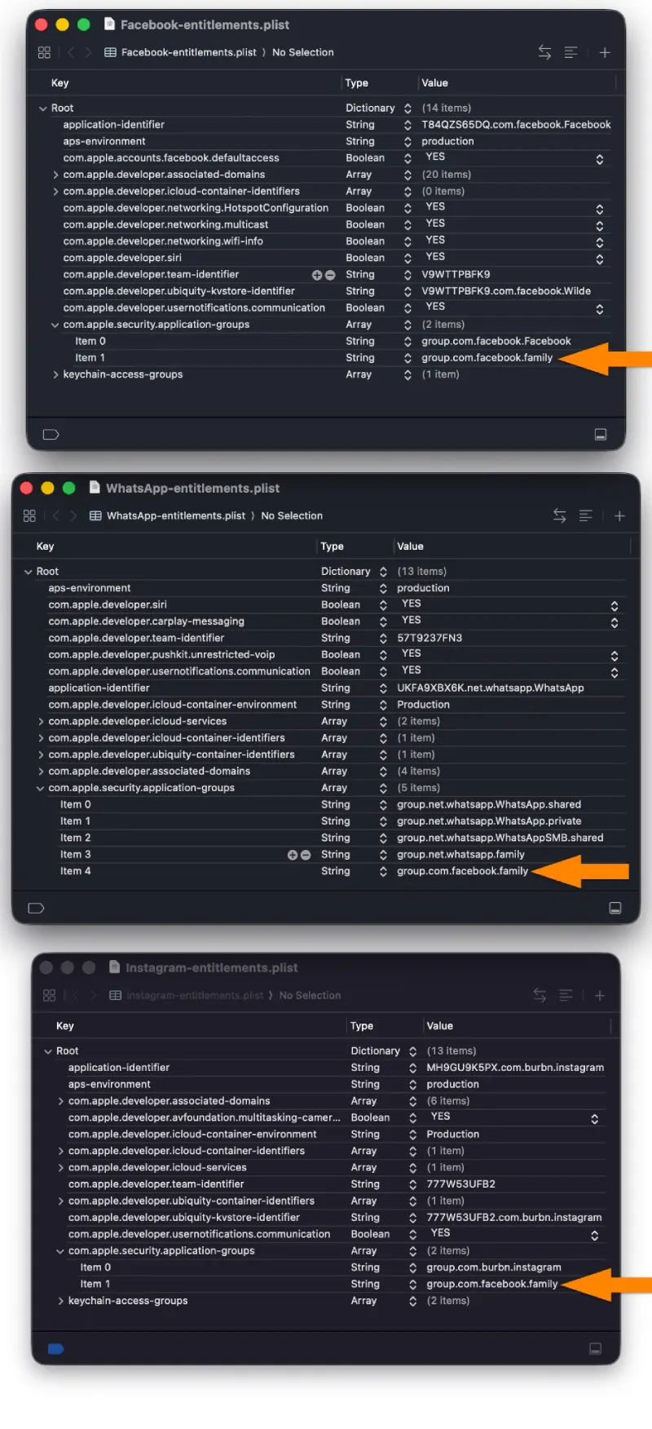Collapse the Root node in Facebook plist
Screen dimensions: 652x1429
pyautogui.click(x=43, y=108)
